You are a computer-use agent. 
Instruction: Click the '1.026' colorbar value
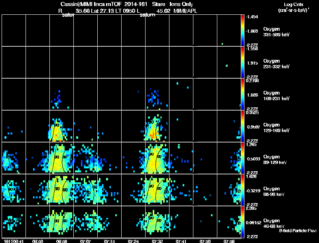(252, 95)
